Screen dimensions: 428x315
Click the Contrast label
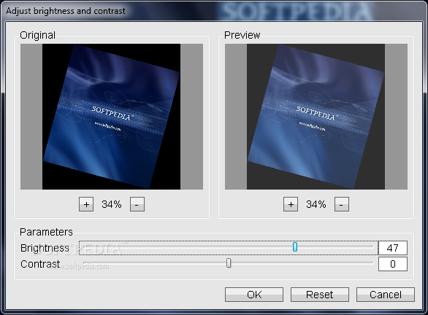click(40, 264)
